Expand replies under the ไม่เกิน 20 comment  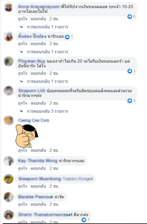(47, 81)
